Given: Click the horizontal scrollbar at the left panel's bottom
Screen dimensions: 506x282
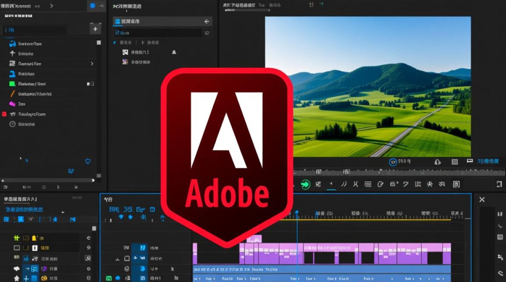Looking at the screenshot, I should coord(48,180).
